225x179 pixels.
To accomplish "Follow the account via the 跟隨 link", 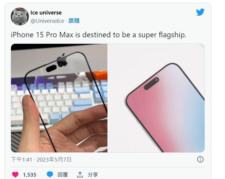I will pos(74,21).
